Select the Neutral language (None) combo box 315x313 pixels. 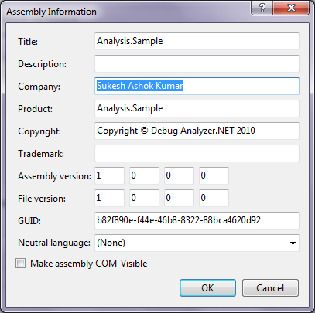click(x=197, y=243)
